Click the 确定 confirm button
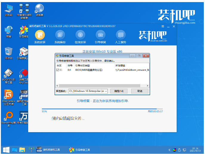Viewport: 205px width, 154px height. [x=118, y=91]
